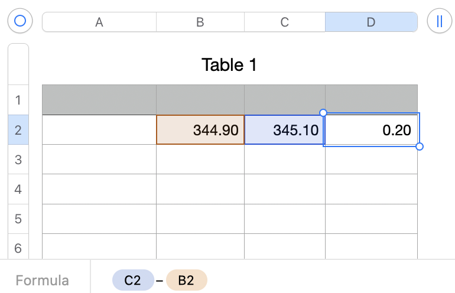The image size is (455, 293).
Task: Click cell containing 345.10
Action: pyautogui.click(x=284, y=130)
